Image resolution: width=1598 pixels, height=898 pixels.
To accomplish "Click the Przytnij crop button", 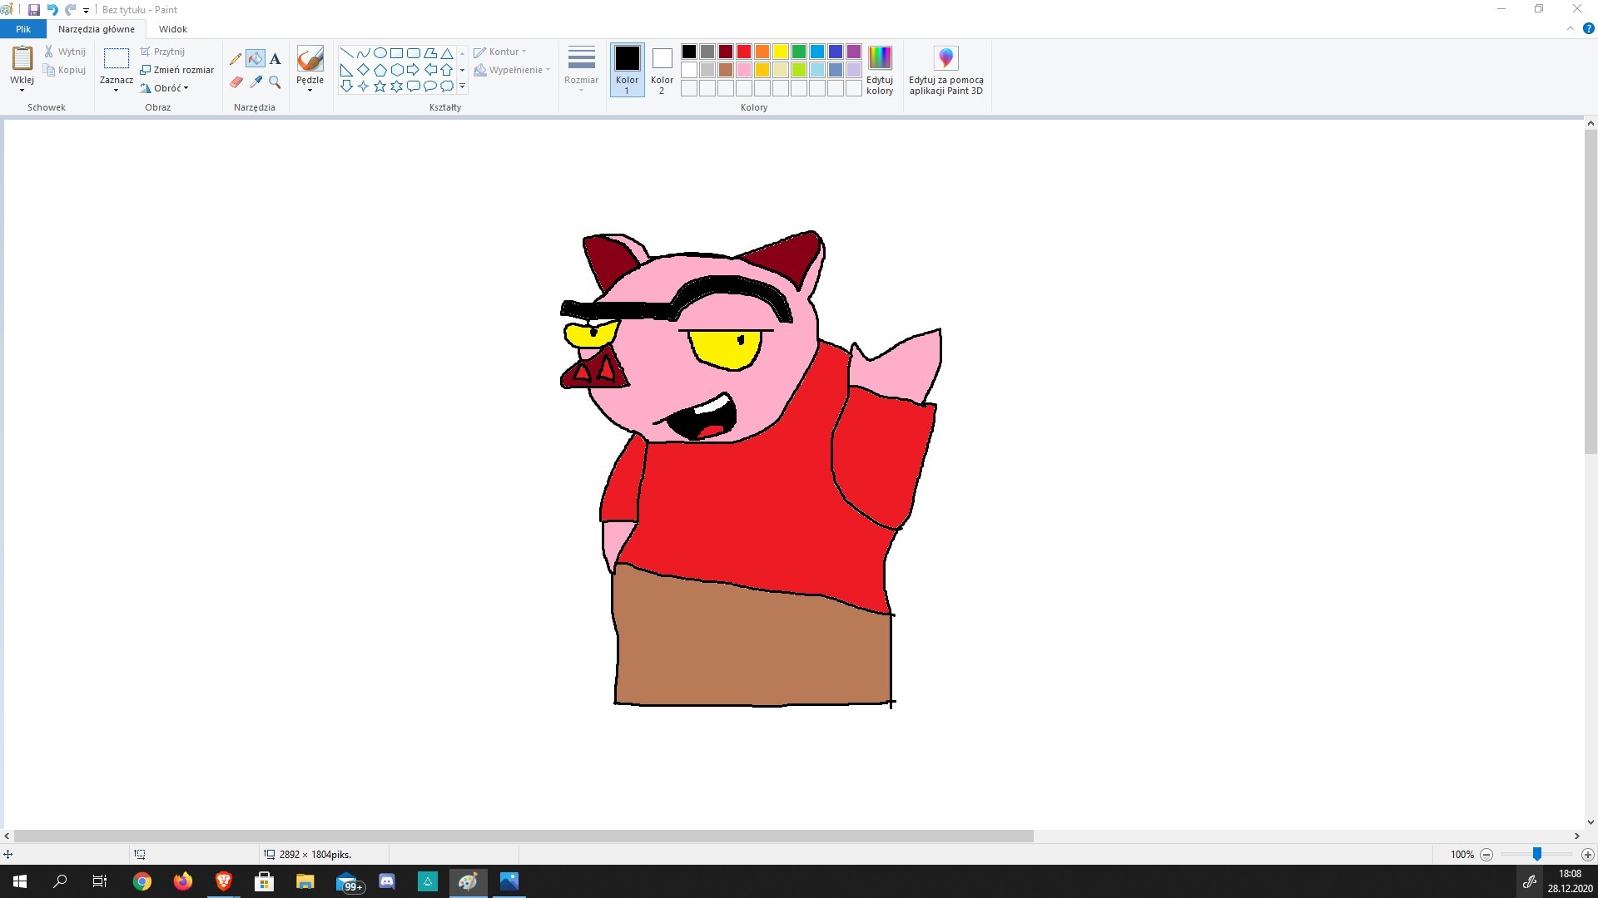I will click(x=162, y=52).
